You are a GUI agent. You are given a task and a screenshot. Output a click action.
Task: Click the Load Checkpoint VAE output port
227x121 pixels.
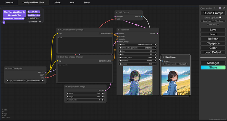click(45, 78)
